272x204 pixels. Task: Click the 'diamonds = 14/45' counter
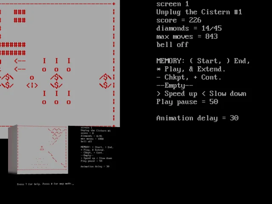[189, 28]
